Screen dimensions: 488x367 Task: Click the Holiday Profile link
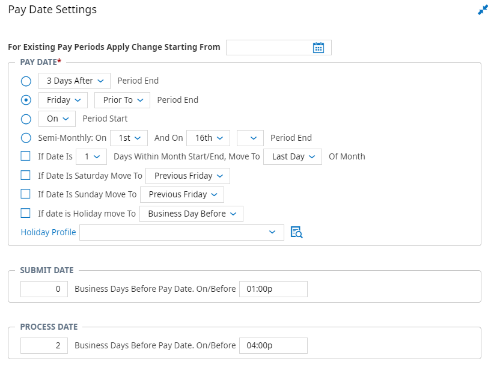pyautogui.click(x=48, y=232)
